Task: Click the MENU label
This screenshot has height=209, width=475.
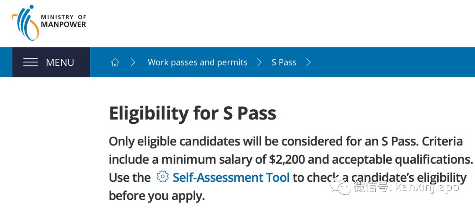Action: pos(60,62)
